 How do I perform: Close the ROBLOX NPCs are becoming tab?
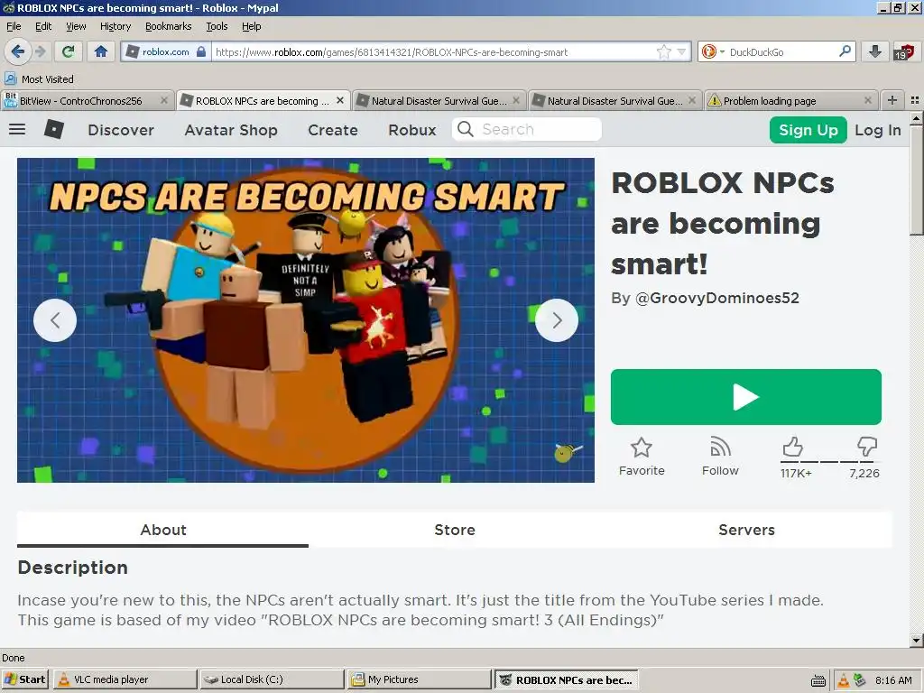coord(340,101)
